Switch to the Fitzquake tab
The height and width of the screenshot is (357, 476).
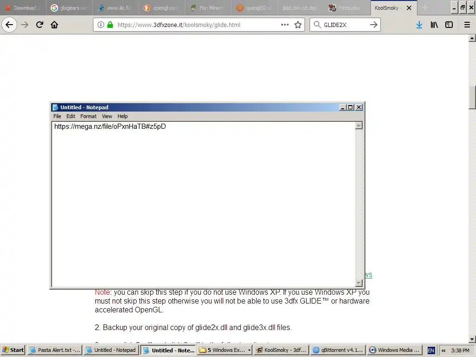(347, 8)
